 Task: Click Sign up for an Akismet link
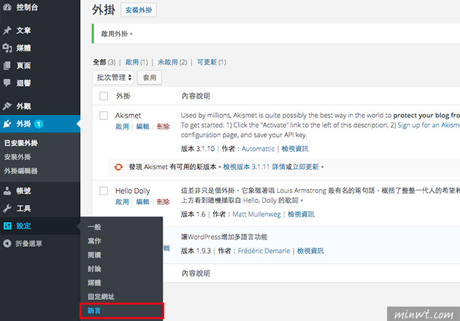click(x=428, y=125)
